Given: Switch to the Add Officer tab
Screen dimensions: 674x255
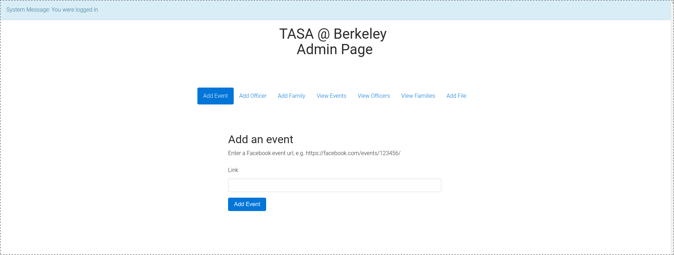Looking at the screenshot, I should coord(252,96).
